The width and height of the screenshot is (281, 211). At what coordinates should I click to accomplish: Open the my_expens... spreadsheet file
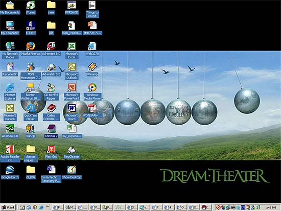pos(72,131)
